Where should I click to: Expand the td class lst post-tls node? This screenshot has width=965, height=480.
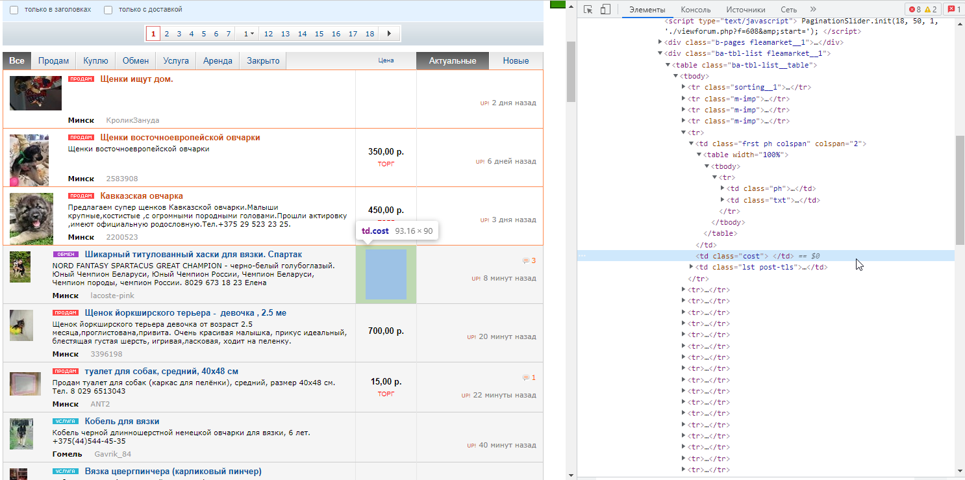(692, 267)
